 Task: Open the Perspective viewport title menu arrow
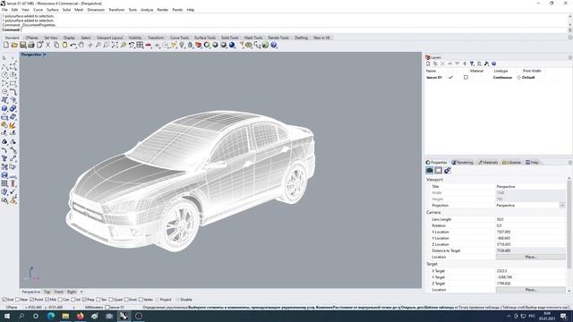click(x=44, y=55)
